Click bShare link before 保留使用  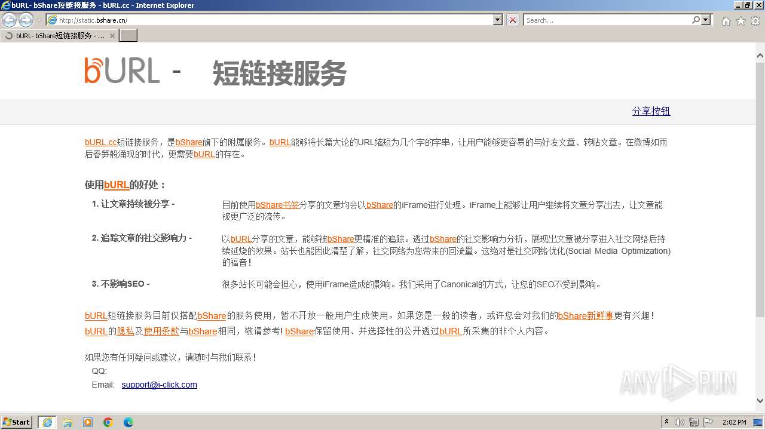[x=299, y=331]
